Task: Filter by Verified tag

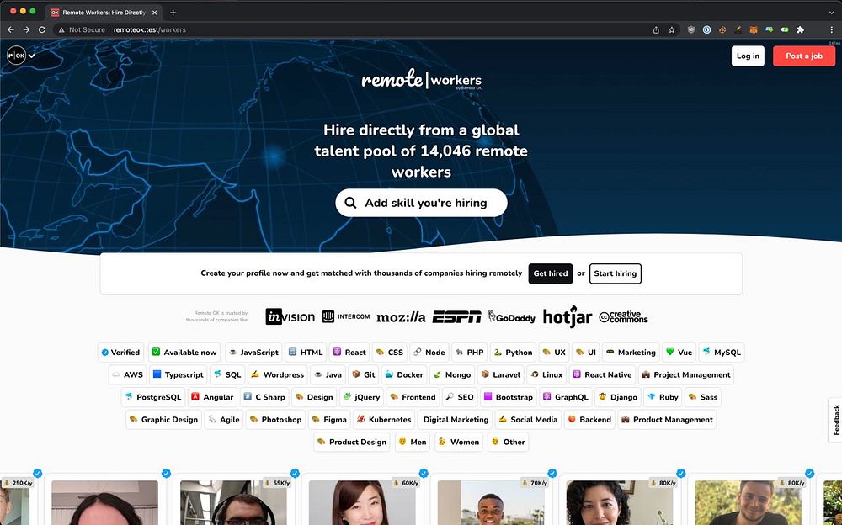Action: pyautogui.click(x=120, y=353)
